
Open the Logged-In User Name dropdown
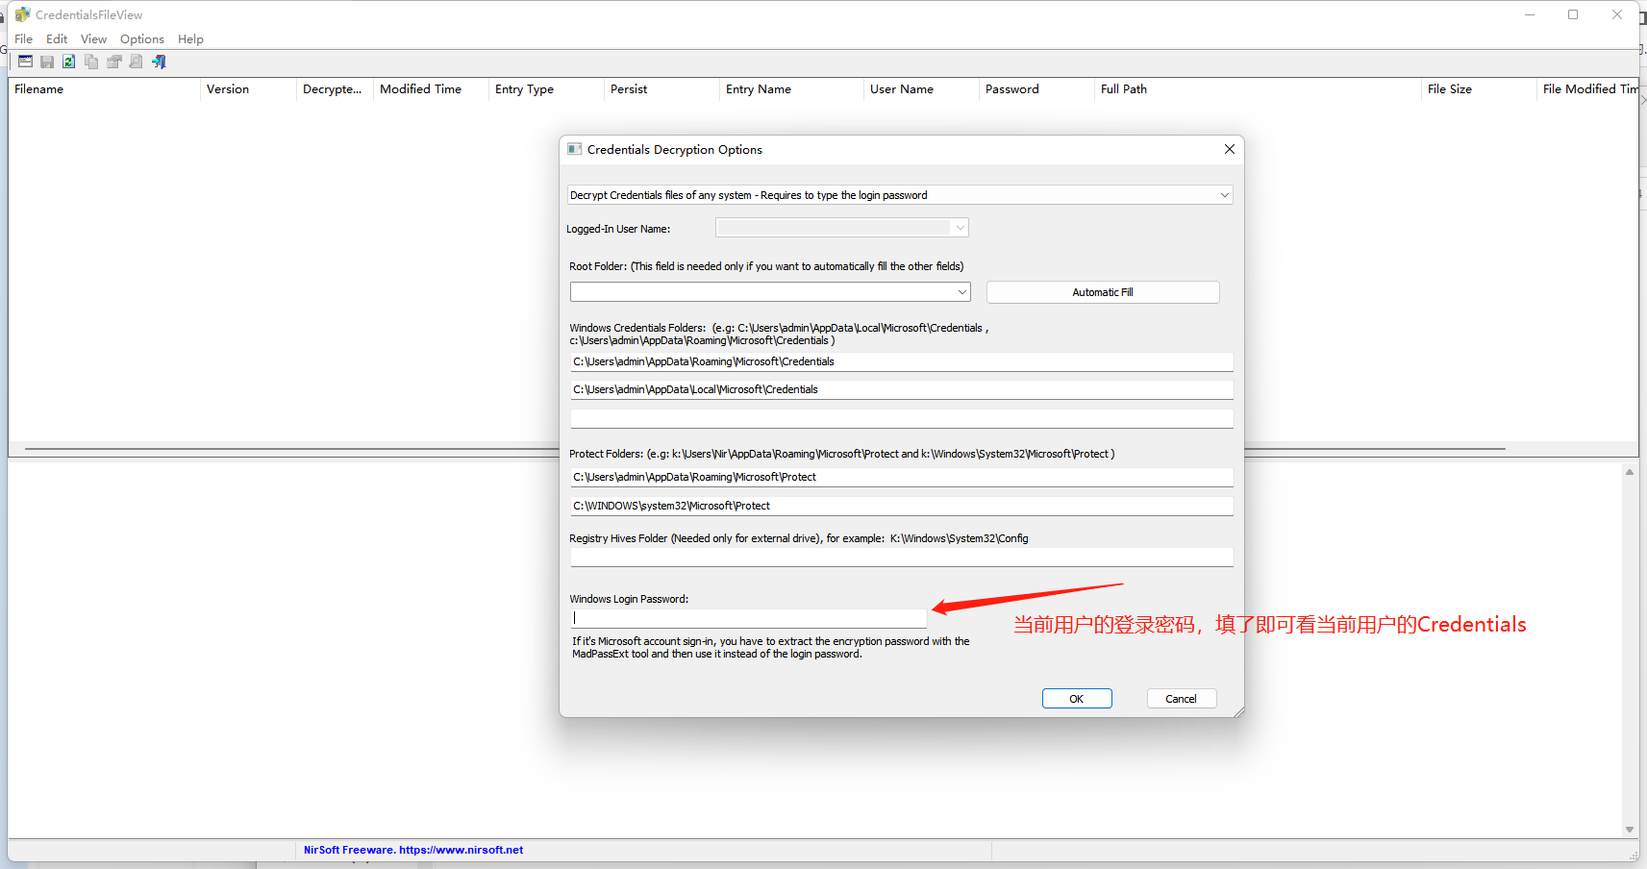click(x=959, y=228)
